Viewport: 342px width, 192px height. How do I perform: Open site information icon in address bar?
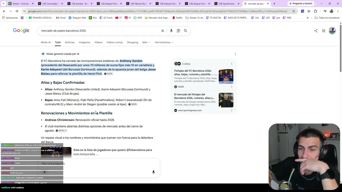(x=25, y=11)
